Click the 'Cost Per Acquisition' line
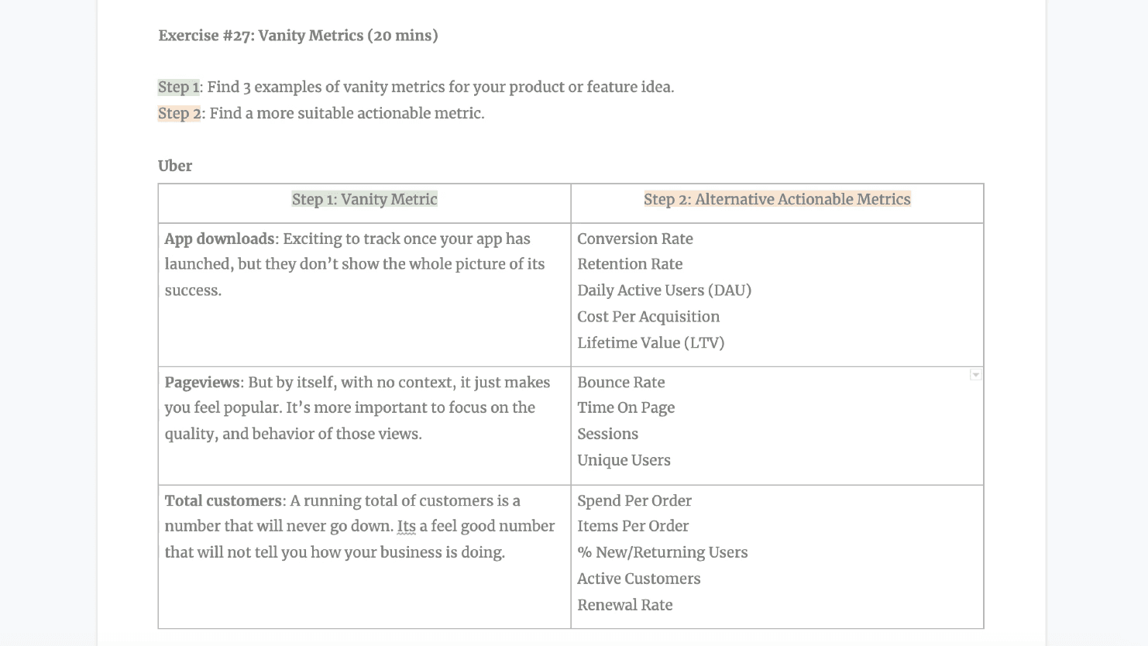Image resolution: width=1148 pixels, height=646 pixels. tap(648, 316)
